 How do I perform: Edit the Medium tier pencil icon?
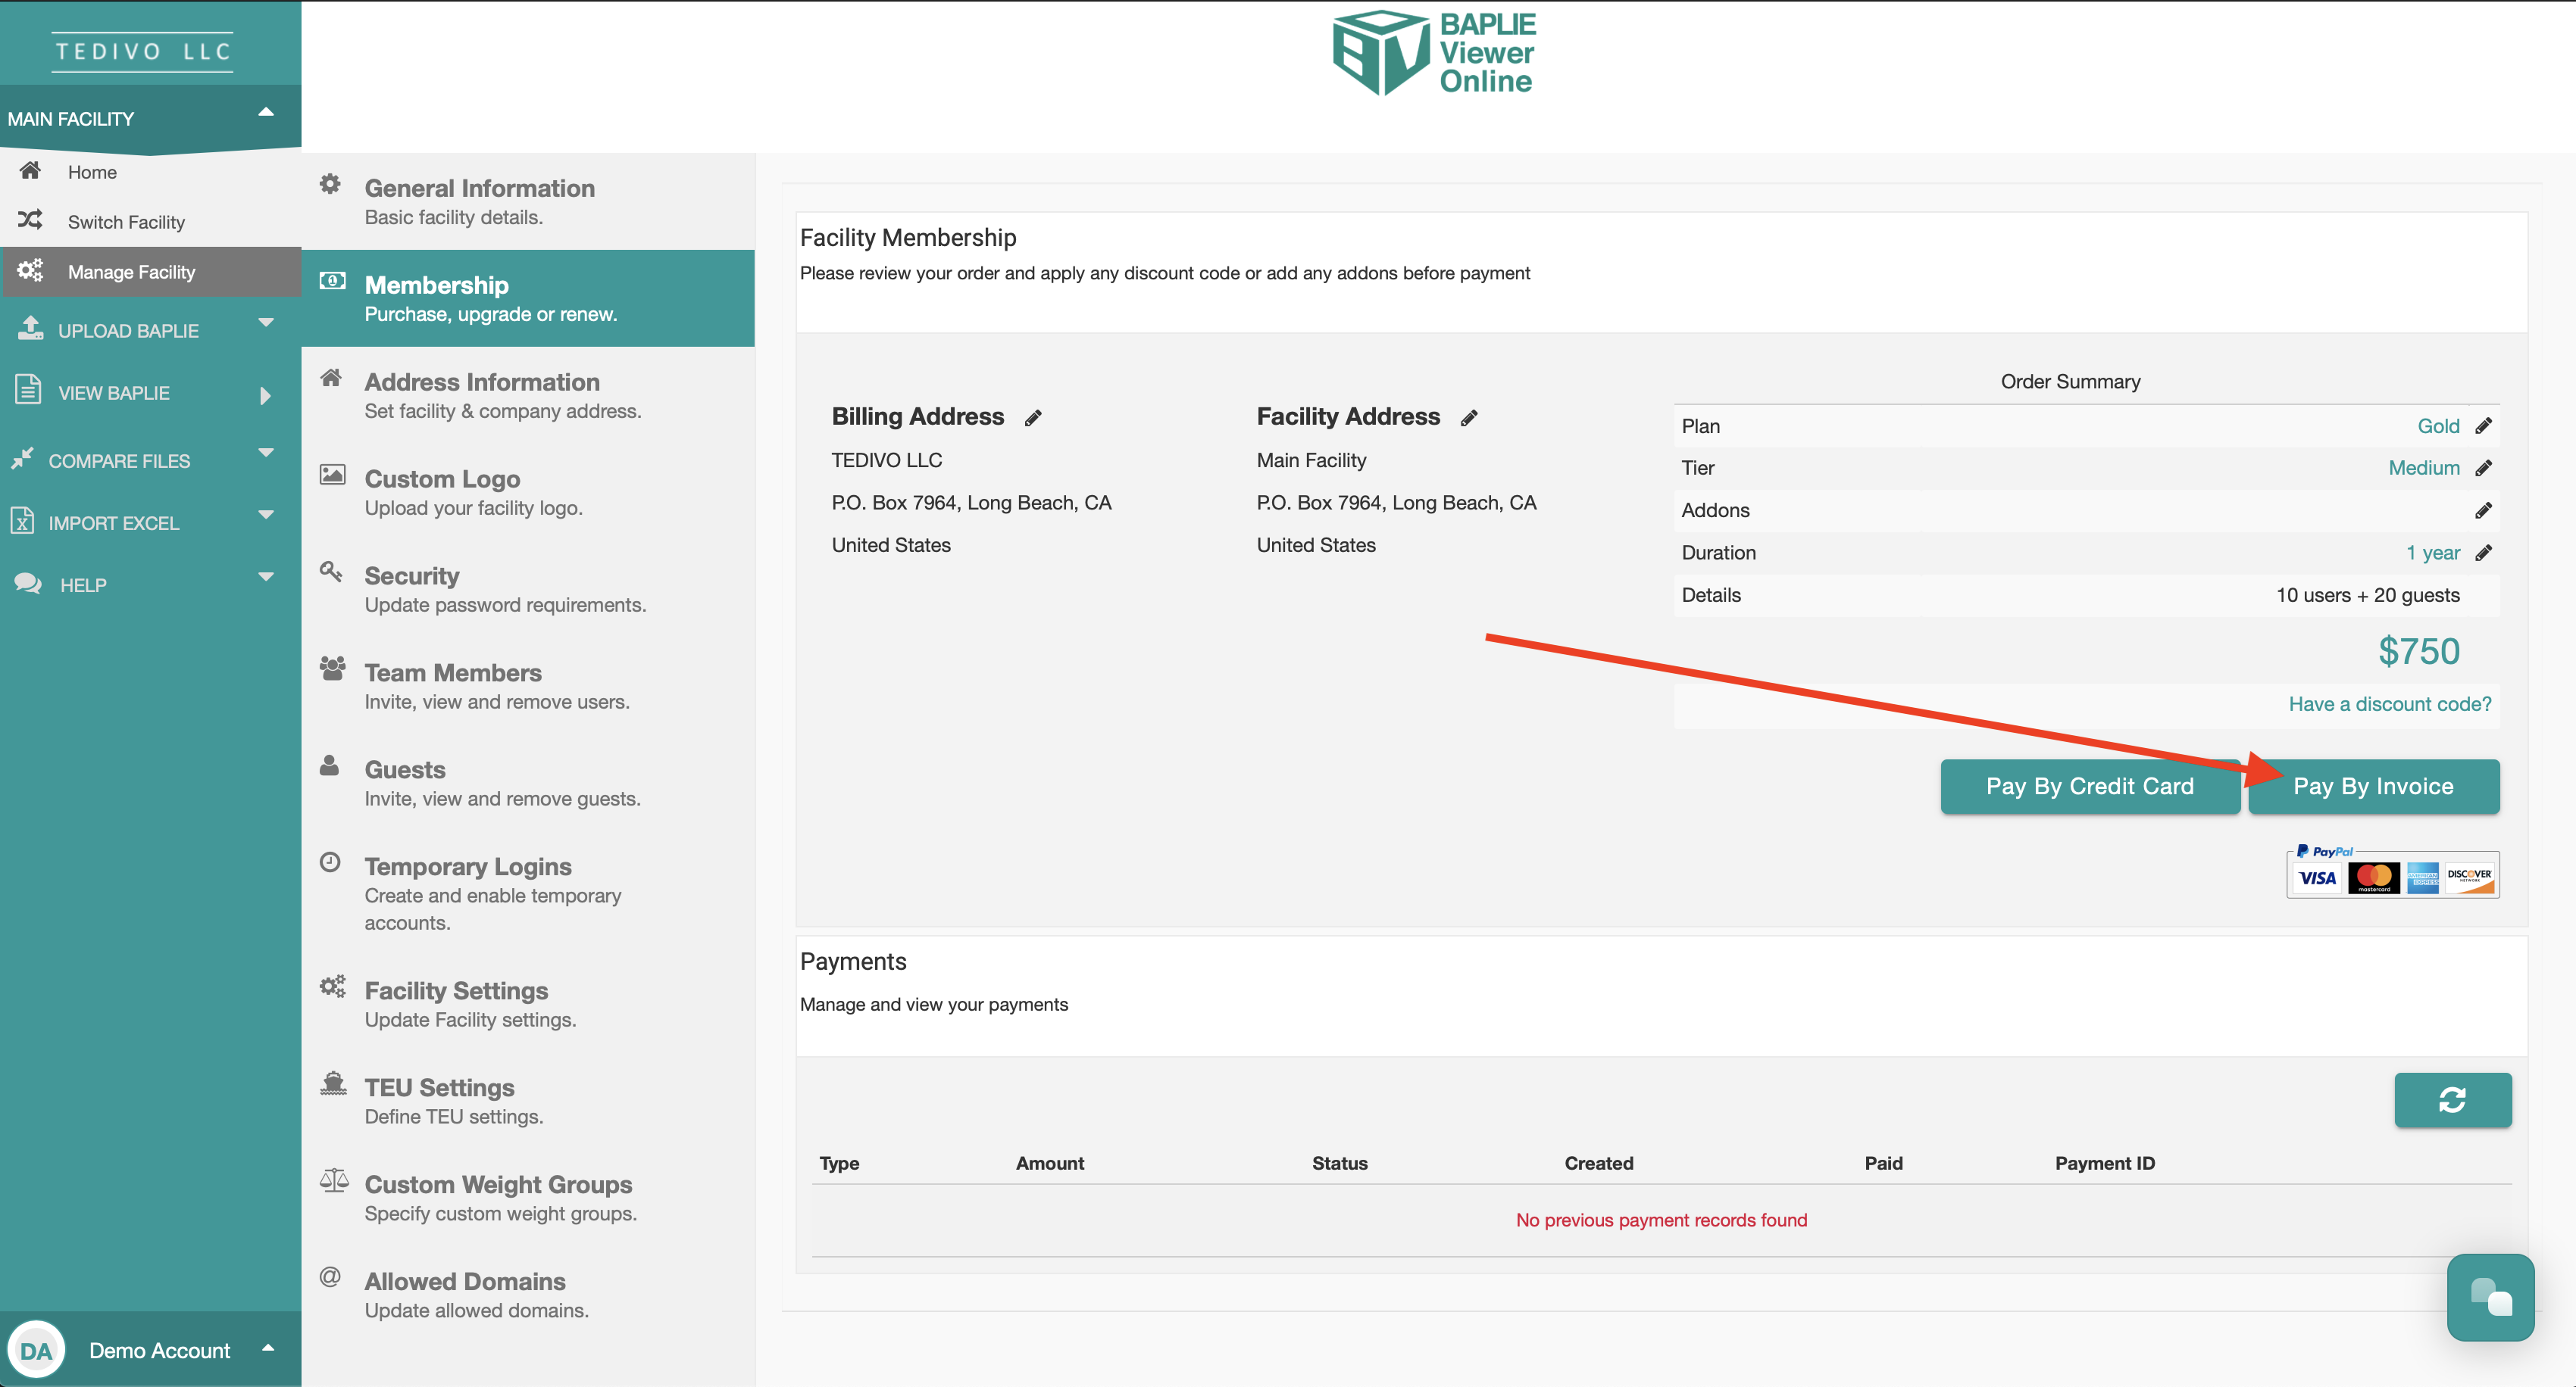[x=2483, y=468]
